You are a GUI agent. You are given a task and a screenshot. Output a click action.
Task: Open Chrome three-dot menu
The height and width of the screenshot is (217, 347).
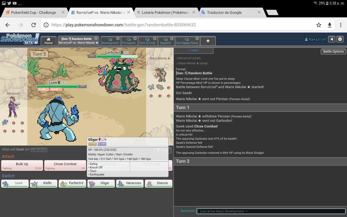pyautogui.click(x=341, y=25)
